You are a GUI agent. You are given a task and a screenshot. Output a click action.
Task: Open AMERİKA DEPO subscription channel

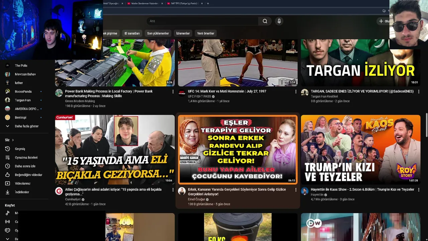coord(27,109)
